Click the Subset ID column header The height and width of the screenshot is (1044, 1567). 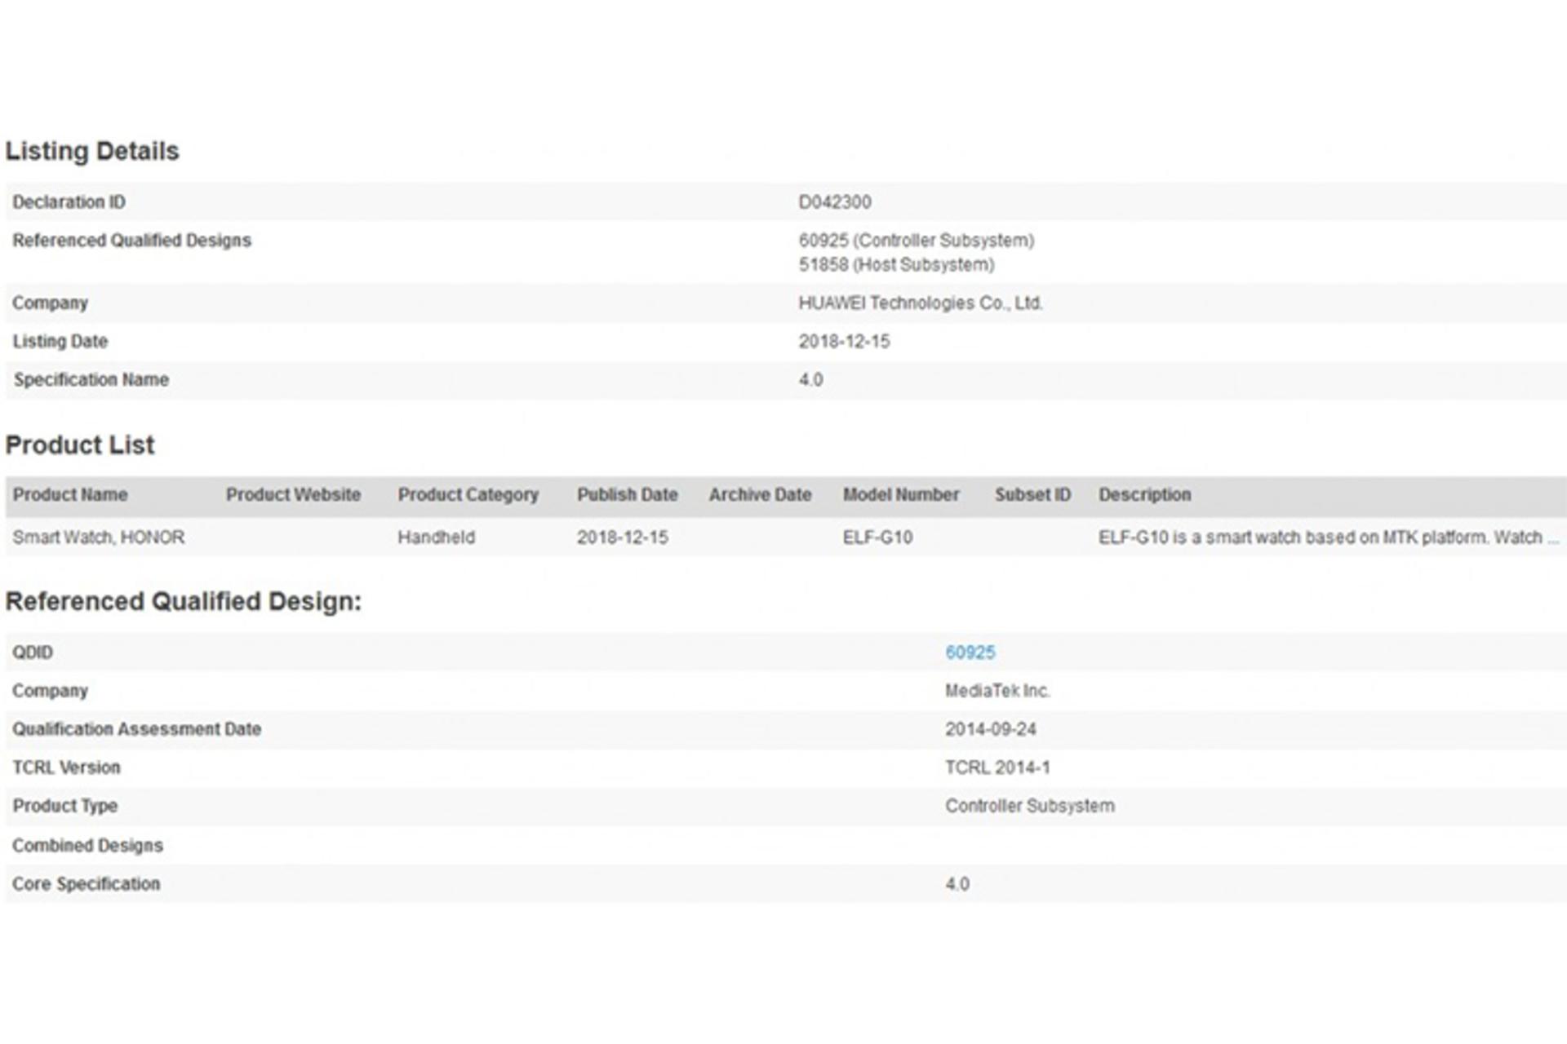pos(1032,495)
